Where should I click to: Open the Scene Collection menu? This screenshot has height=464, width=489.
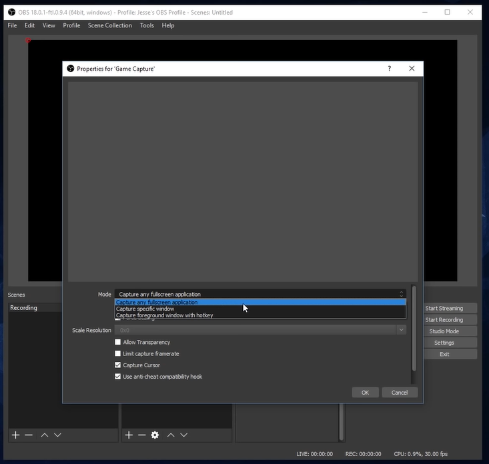(110, 25)
